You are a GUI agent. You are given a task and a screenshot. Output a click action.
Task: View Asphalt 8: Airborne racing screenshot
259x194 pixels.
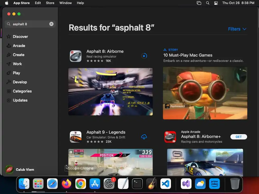pyautogui.click(x=111, y=92)
